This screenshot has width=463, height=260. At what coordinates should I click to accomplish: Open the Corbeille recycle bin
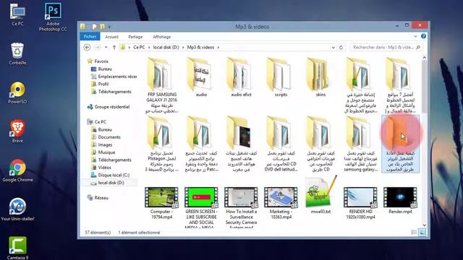click(17, 53)
